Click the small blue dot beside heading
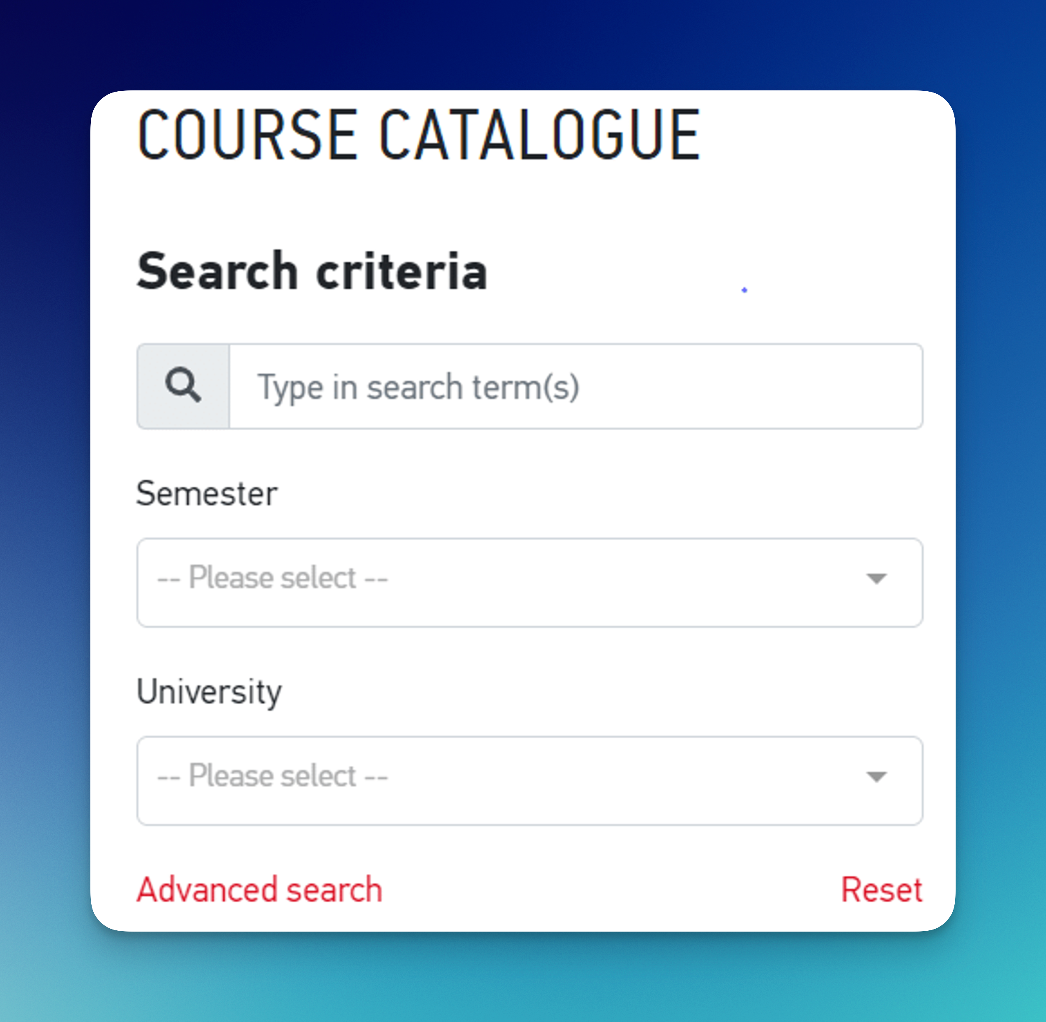This screenshot has width=1046, height=1022. click(x=744, y=290)
